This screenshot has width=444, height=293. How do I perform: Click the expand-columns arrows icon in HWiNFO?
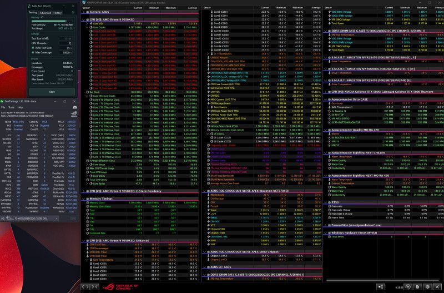(85, 287)
